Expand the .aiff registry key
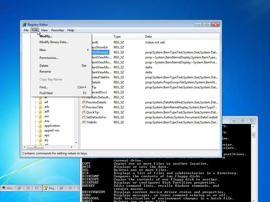The height and width of the screenshot is (202, 270). point(36,112)
